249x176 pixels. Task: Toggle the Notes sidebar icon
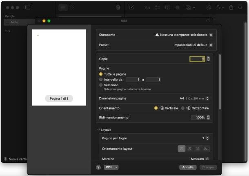(28, 7)
